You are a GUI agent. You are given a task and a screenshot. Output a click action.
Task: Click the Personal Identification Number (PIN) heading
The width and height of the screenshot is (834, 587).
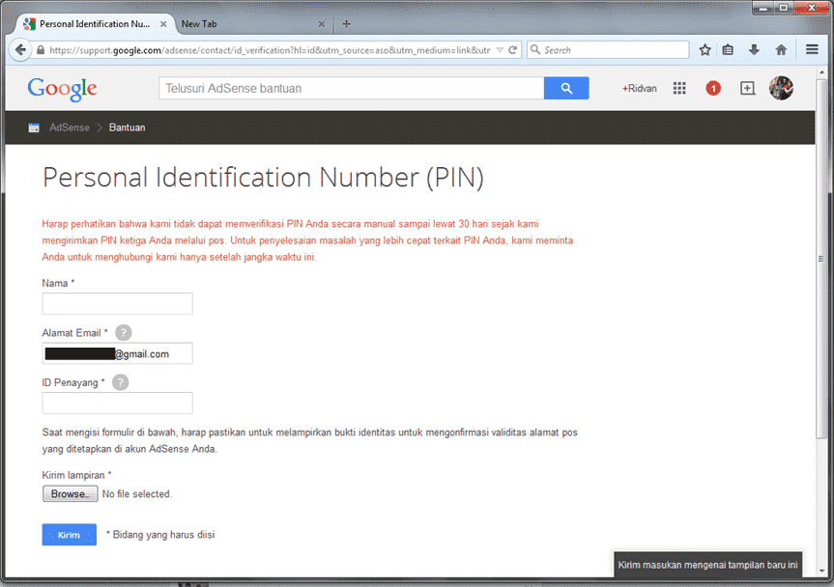point(263,178)
